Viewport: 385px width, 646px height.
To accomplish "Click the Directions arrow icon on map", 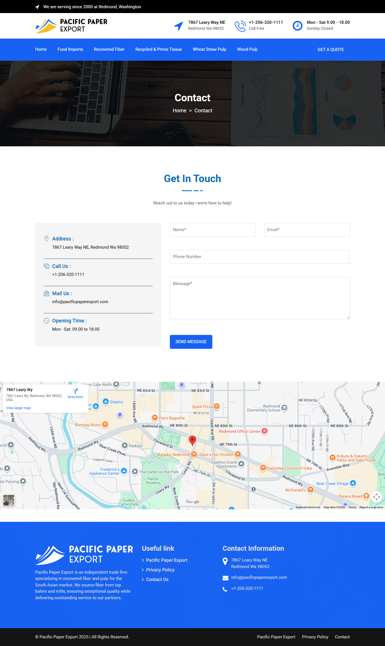I will click(x=75, y=391).
